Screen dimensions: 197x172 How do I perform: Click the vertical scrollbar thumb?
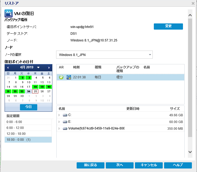pos(190,78)
